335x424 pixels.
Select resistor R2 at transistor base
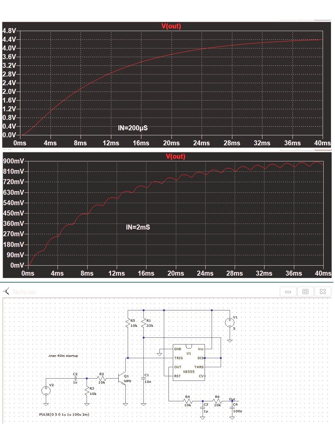(102, 379)
